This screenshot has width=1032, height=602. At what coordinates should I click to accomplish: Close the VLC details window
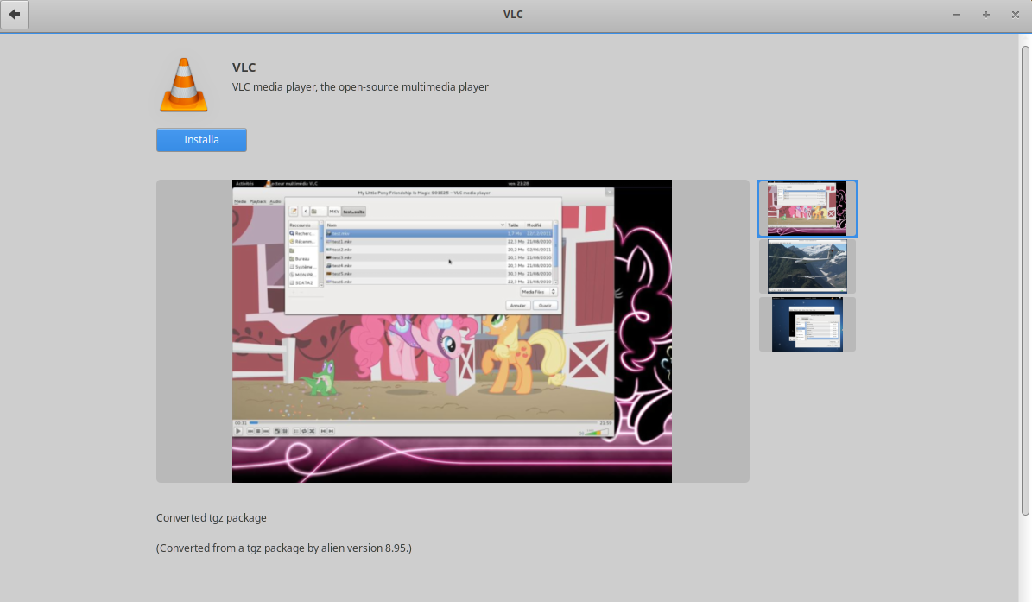point(1015,15)
